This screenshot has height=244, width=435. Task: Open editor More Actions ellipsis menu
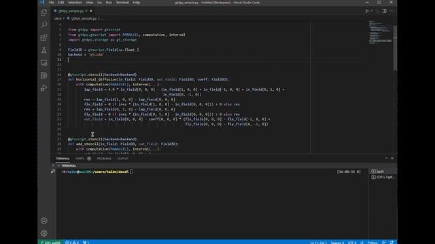click(x=391, y=11)
